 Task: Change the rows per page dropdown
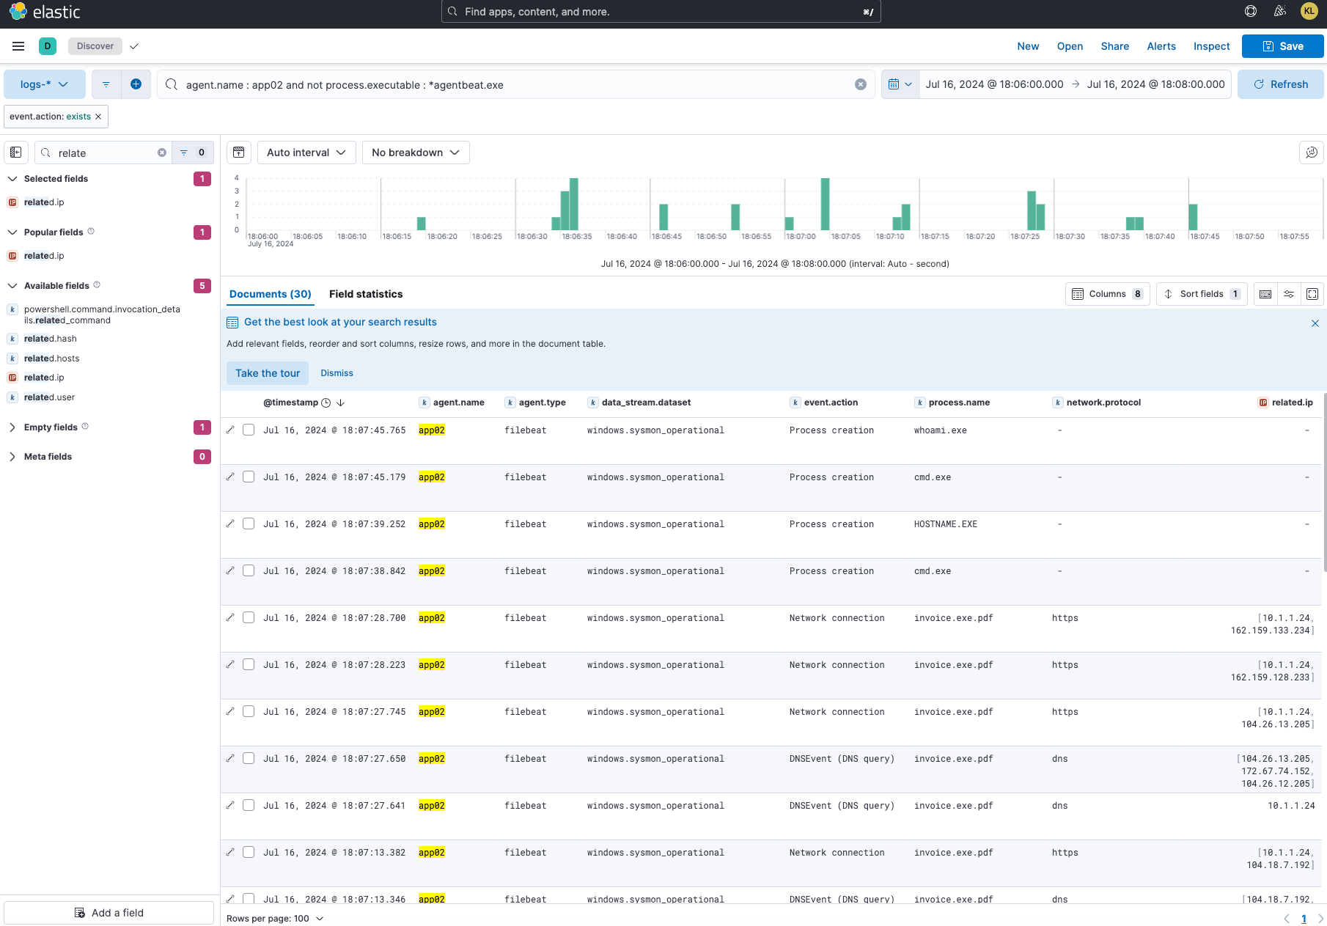pos(275,919)
